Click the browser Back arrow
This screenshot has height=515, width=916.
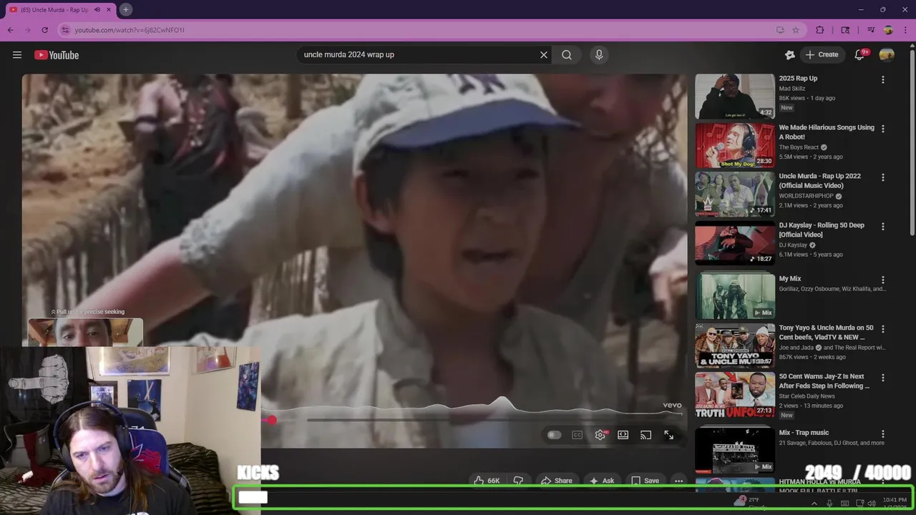[x=11, y=30]
